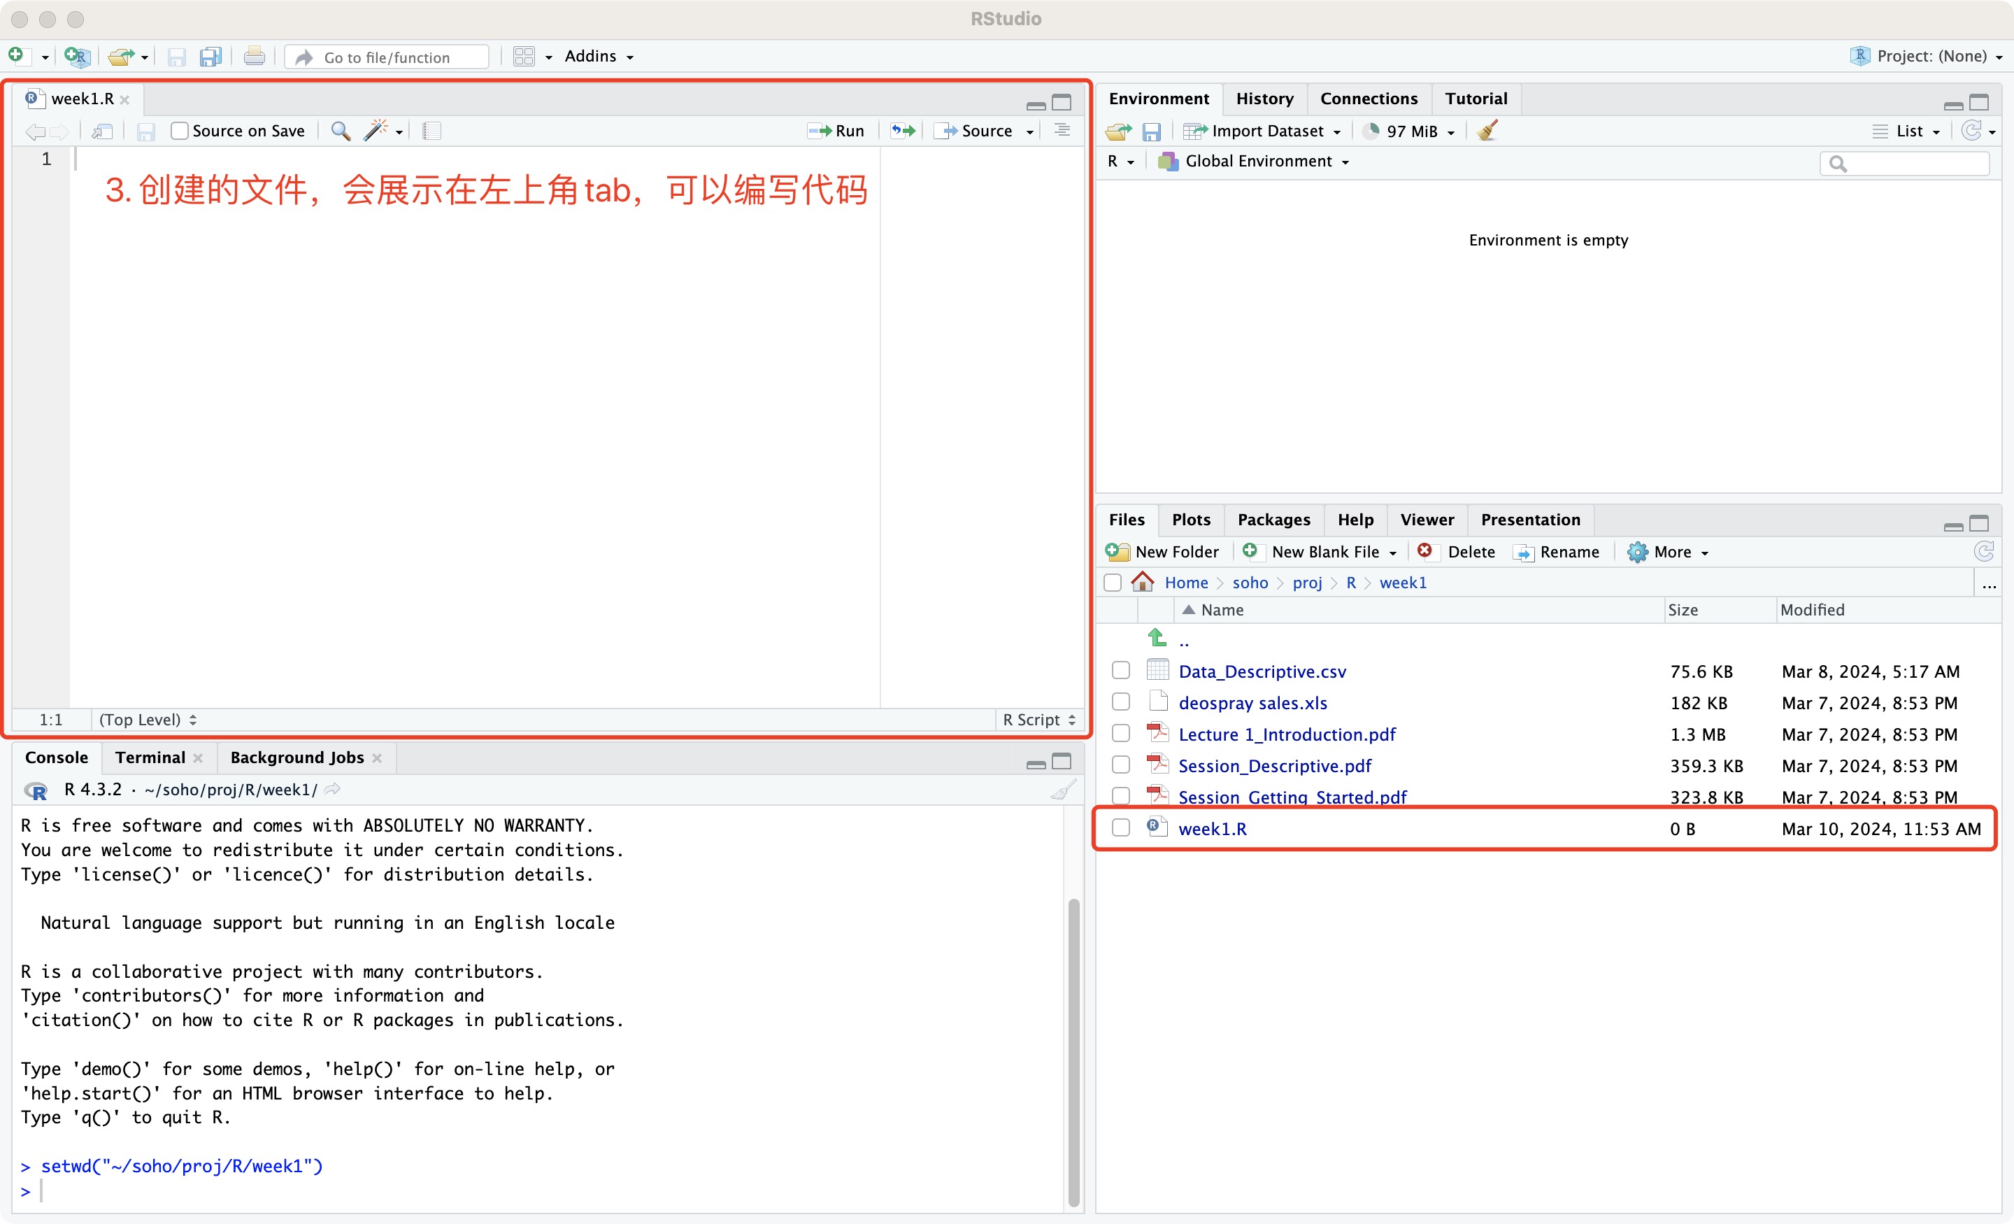Image resolution: width=2014 pixels, height=1224 pixels.
Task: Enable the Source on Save checkbox
Action: click(x=179, y=131)
